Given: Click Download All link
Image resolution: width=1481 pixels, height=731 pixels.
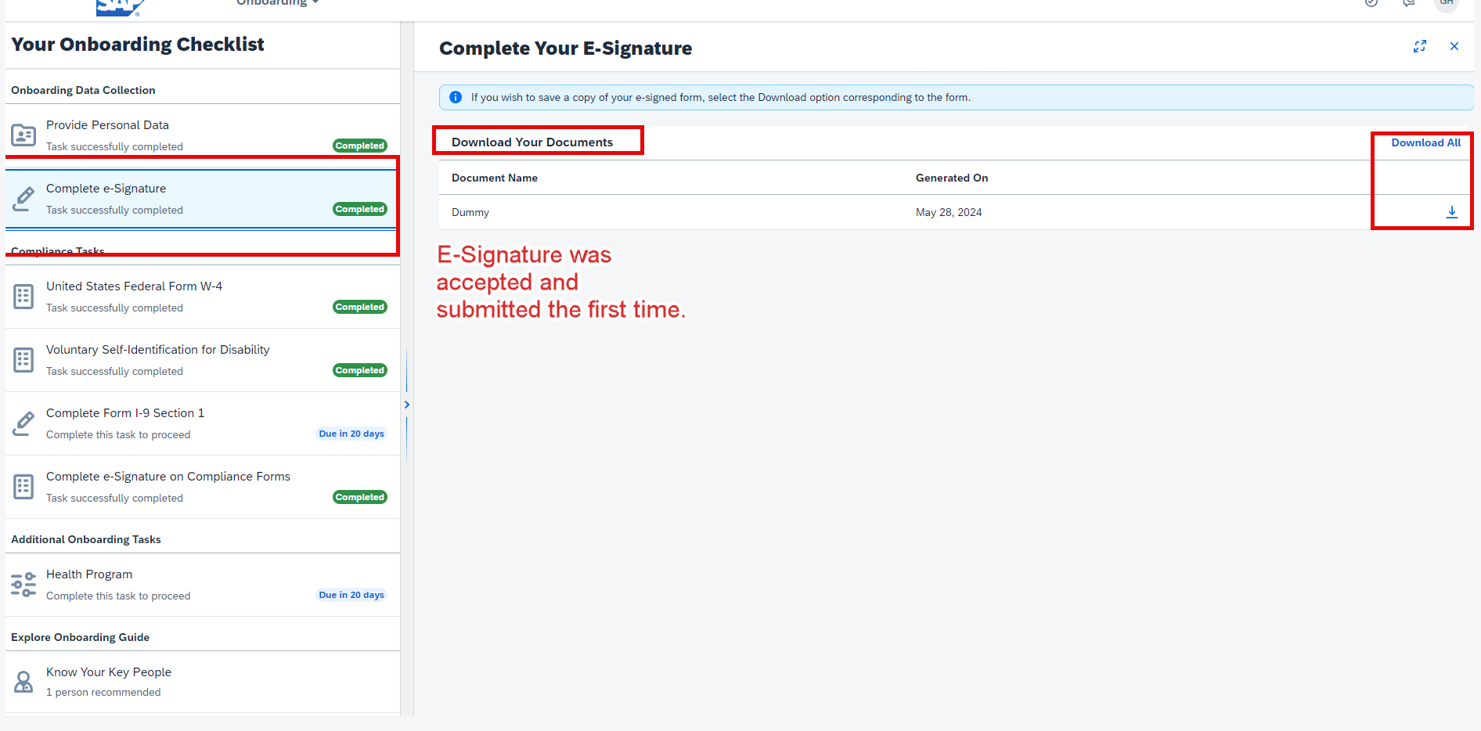Looking at the screenshot, I should point(1425,142).
